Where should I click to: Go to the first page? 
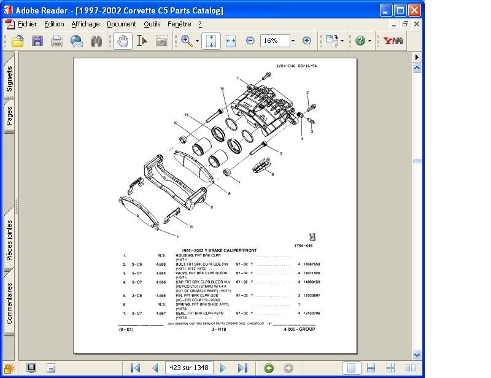coord(135,368)
